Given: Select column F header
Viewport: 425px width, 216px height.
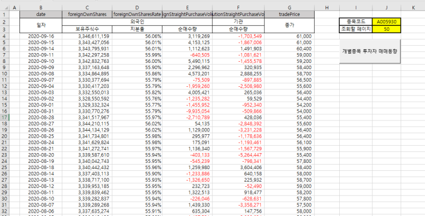Looking at the screenshot, I should 239,8.
